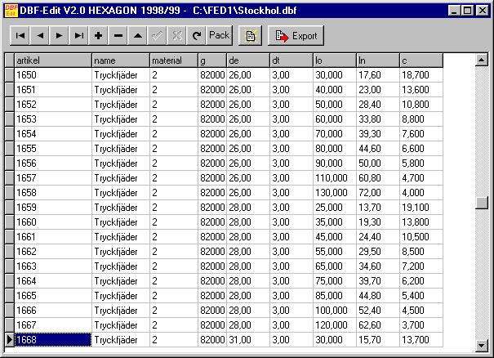Click the document icon next to Pack
Image resolution: width=494 pixels, height=358 pixels.
(249, 36)
